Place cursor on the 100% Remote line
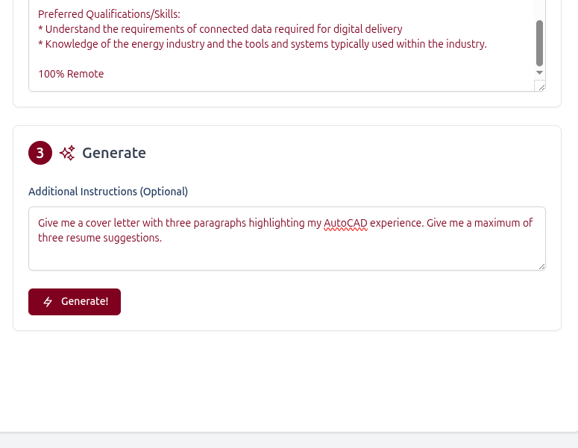Image resolution: width=578 pixels, height=448 pixels. click(71, 74)
